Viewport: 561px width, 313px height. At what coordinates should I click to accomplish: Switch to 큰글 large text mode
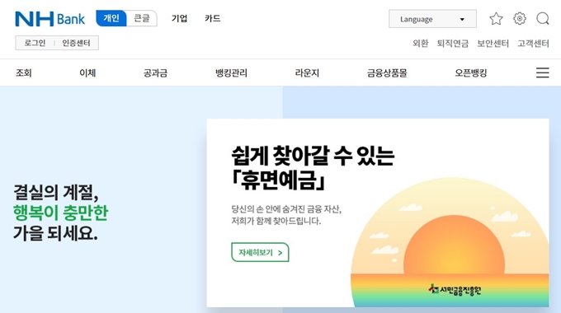pos(142,18)
